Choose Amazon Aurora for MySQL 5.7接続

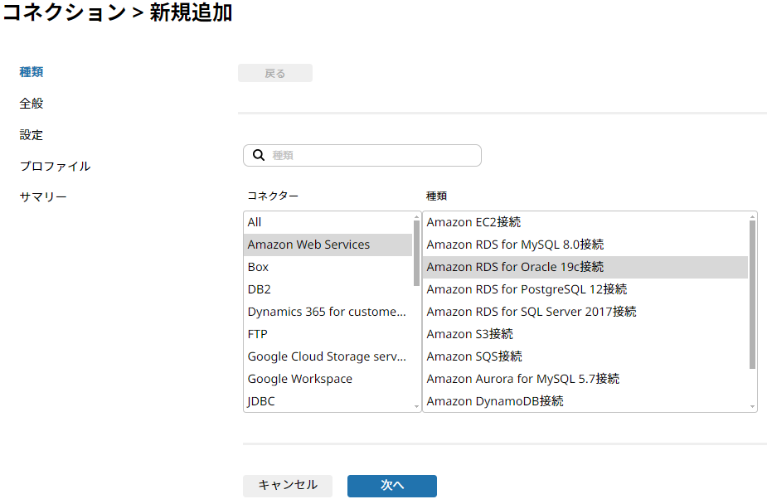[x=585, y=380]
